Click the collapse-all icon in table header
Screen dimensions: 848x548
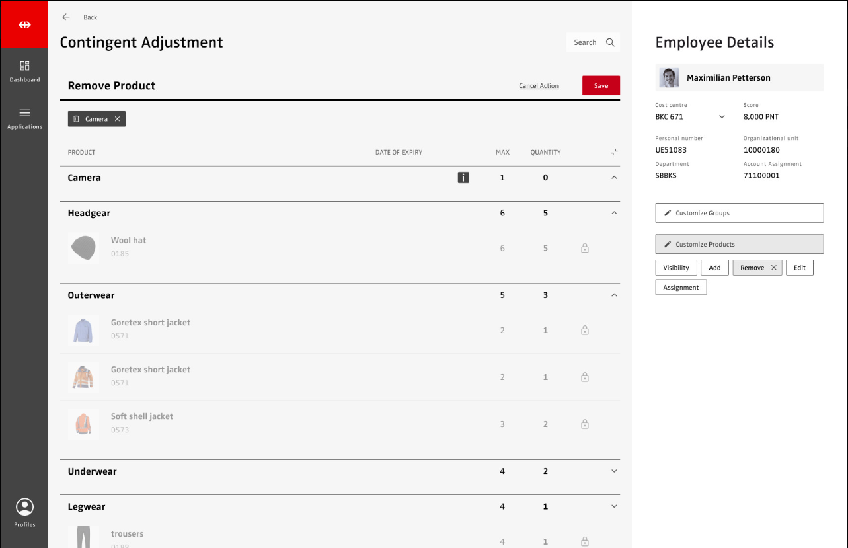(614, 152)
